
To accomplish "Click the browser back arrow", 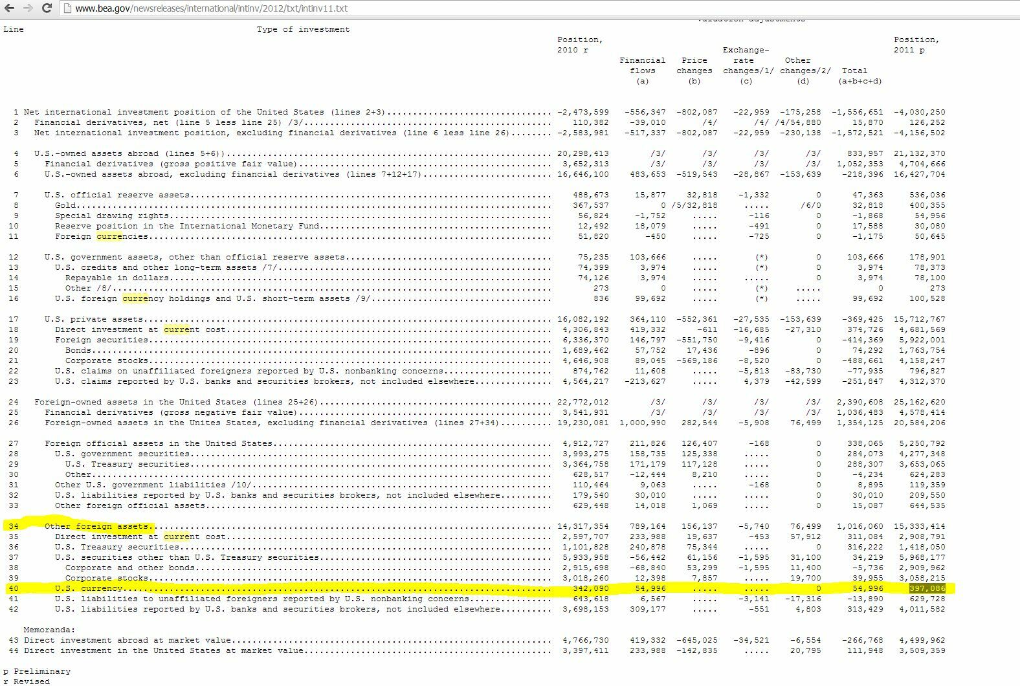I will pos(10,8).
